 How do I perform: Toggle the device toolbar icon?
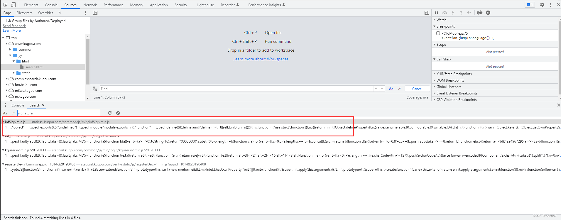click(13, 5)
